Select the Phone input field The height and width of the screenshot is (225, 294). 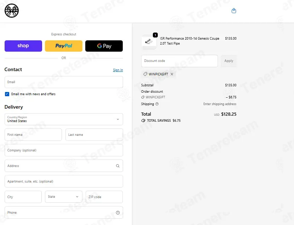(64, 212)
